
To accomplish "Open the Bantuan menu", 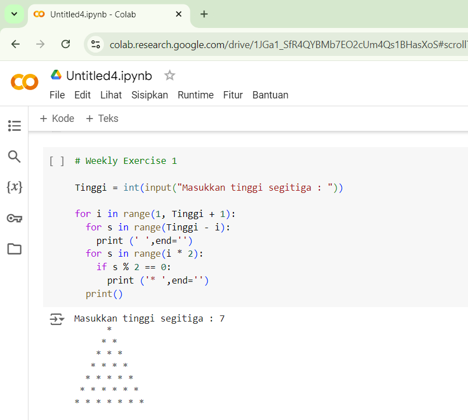I will pyautogui.click(x=270, y=95).
